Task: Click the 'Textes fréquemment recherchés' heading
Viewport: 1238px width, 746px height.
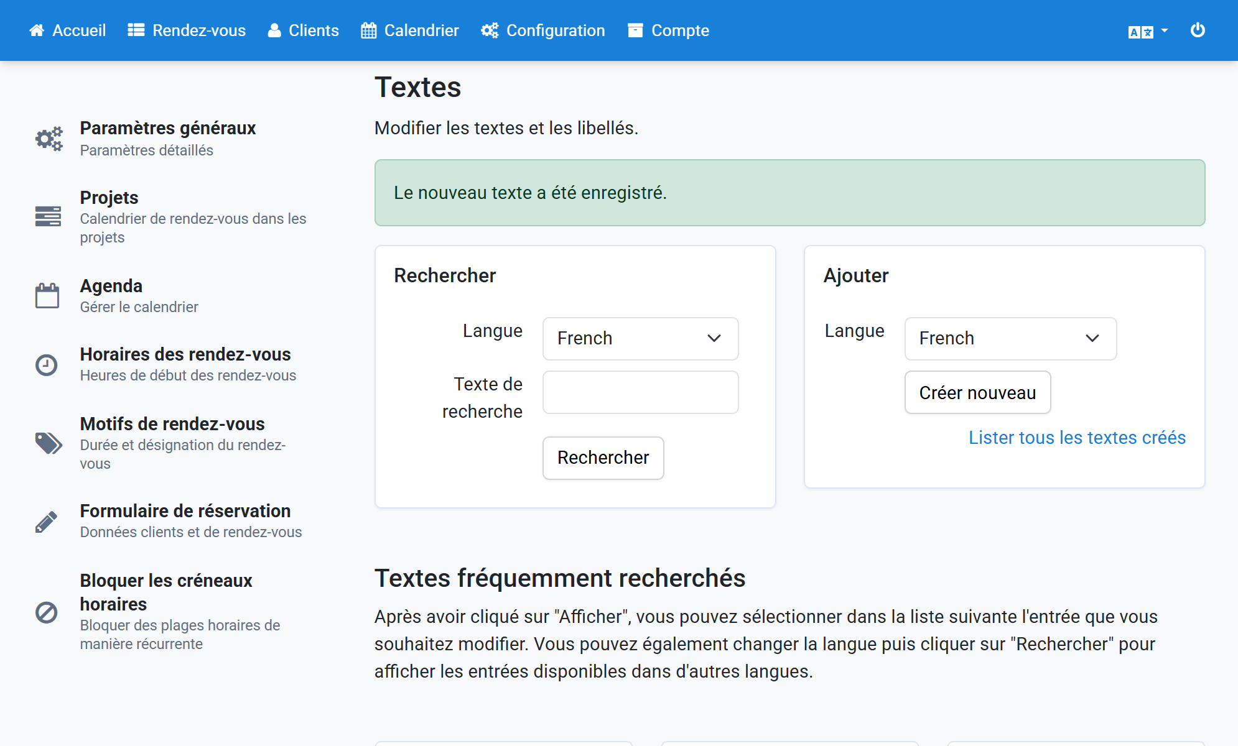Action: tap(560, 578)
